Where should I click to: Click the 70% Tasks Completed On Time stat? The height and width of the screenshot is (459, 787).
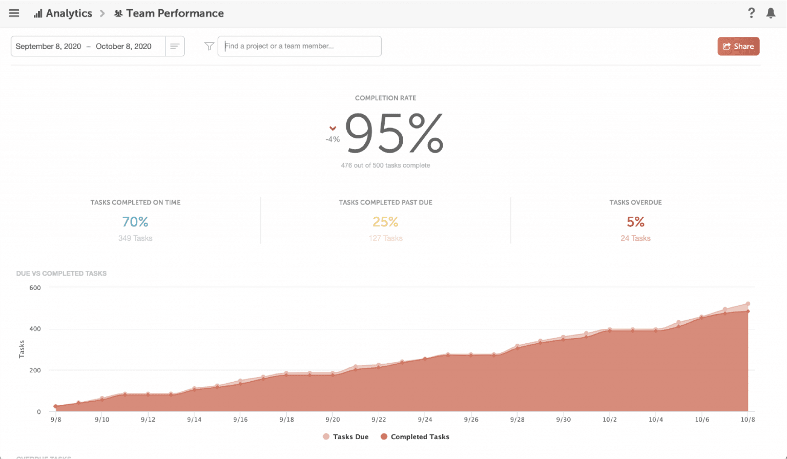[x=135, y=221]
